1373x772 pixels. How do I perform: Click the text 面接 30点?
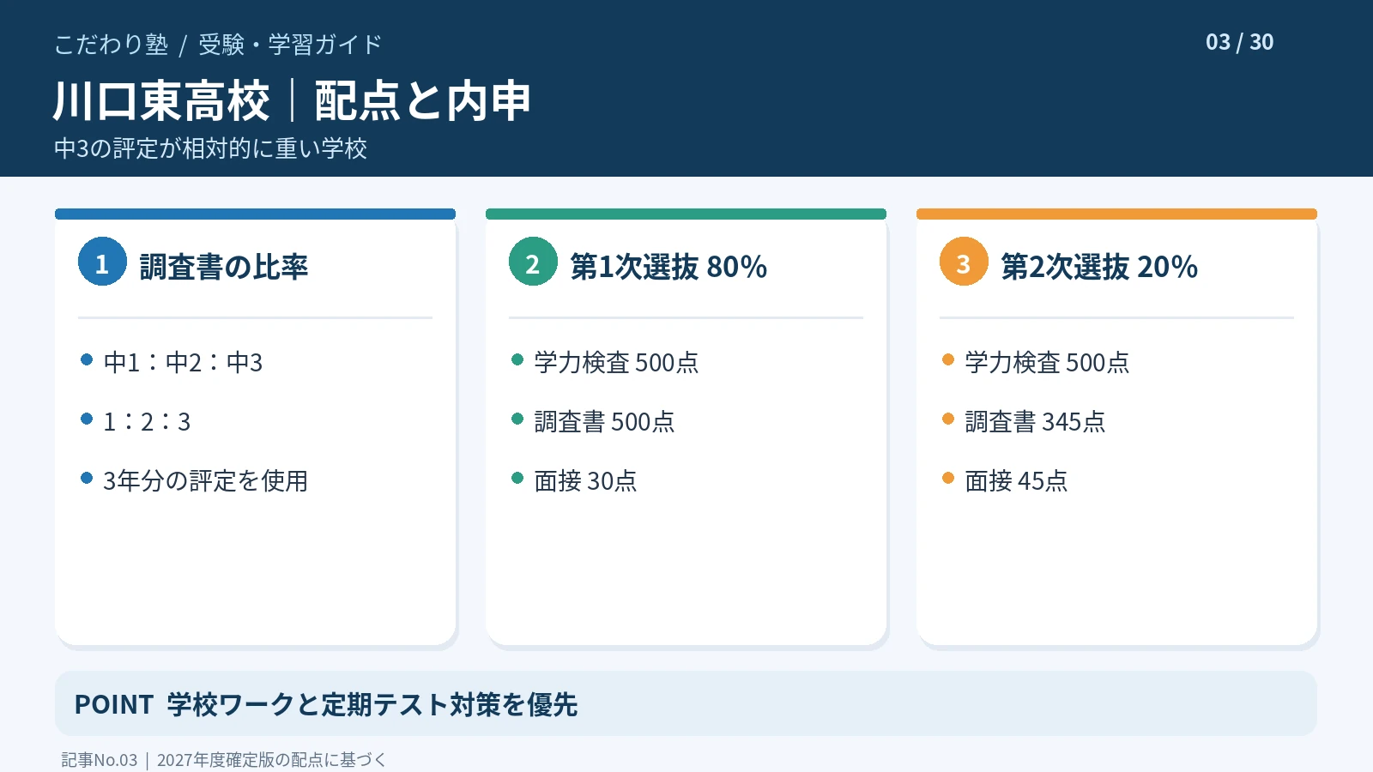tap(585, 480)
